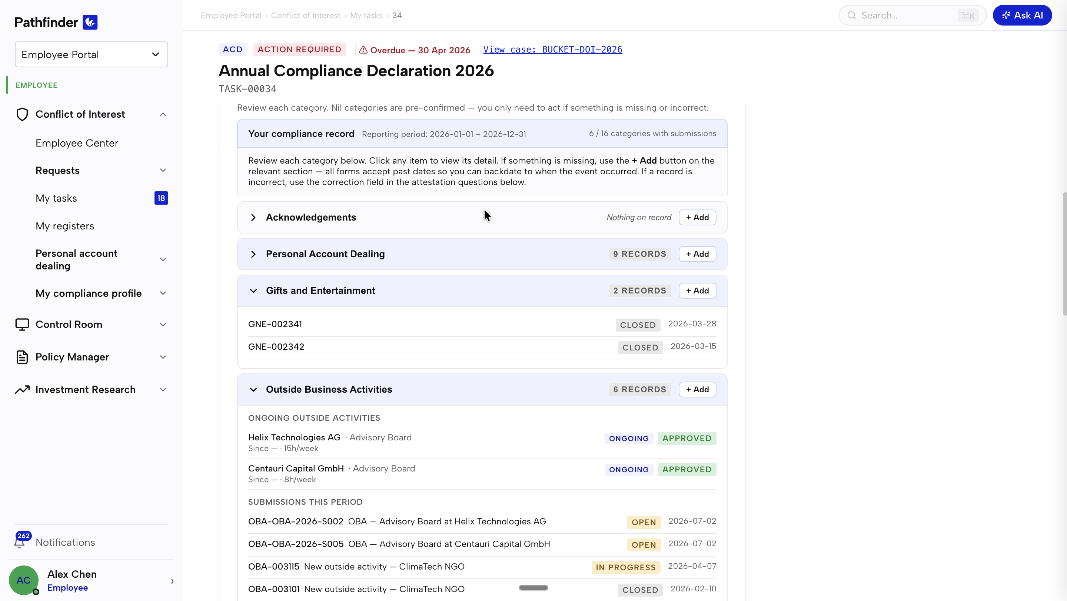The image size is (1067, 601).
Task: Open Notifications panel
Action: tap(66, 542)
